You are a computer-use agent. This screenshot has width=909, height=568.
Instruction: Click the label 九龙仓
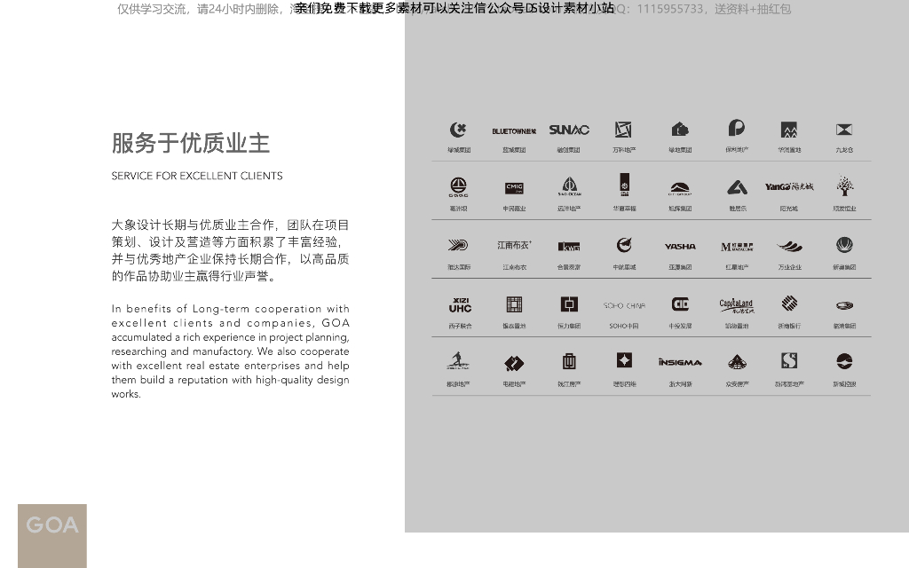click(x=845, y=149)
